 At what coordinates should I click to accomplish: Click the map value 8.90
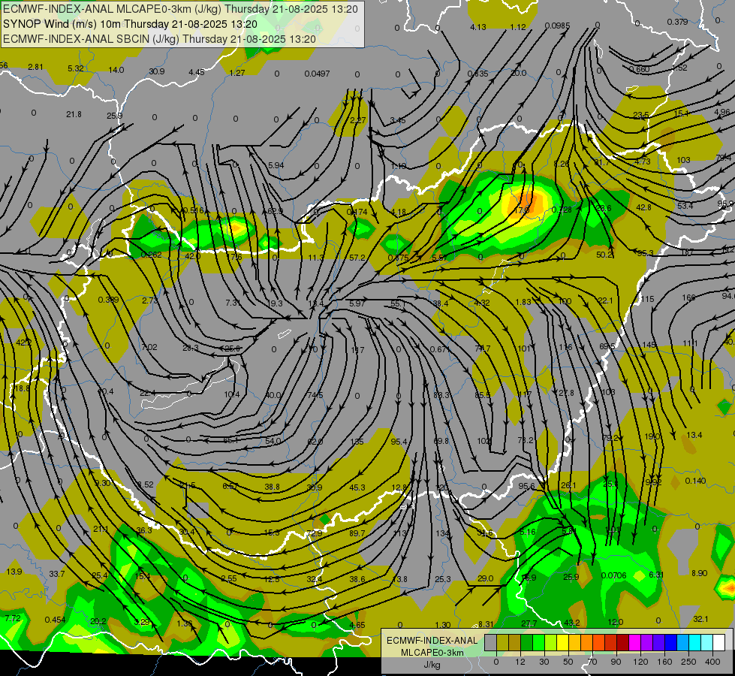coord(699,573)
